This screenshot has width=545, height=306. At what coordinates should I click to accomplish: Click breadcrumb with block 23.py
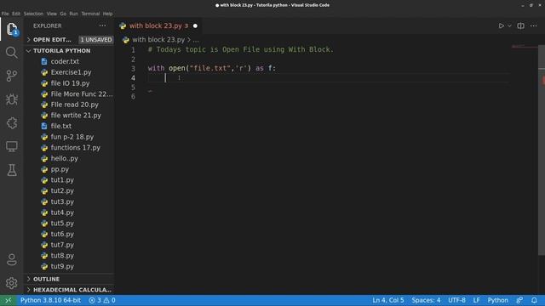coord(158,40)
